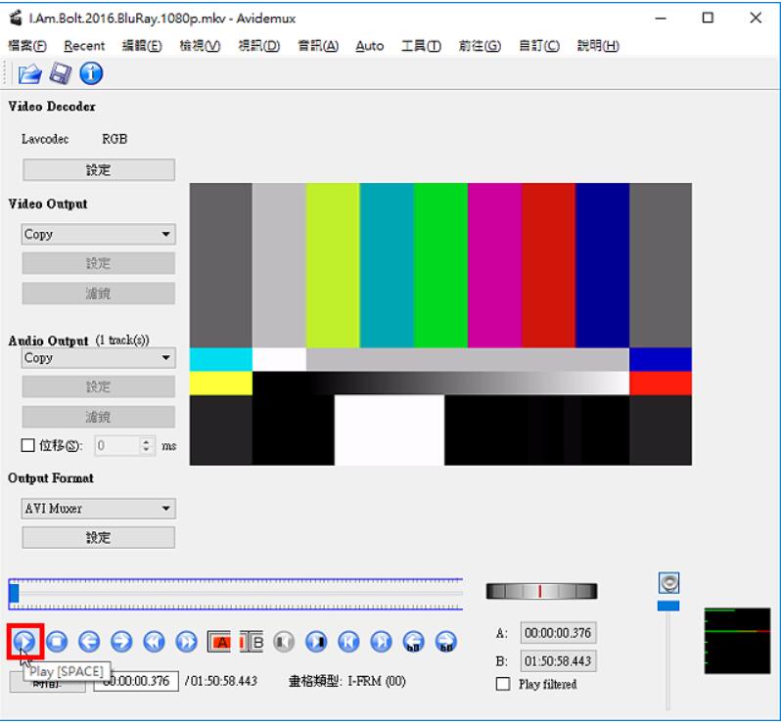
Task: Open the Audio menu
Action: click(x=318, y=46)
